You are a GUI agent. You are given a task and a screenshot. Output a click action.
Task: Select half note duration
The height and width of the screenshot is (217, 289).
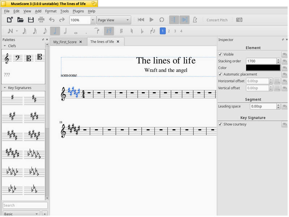click(x=65, y=31)
